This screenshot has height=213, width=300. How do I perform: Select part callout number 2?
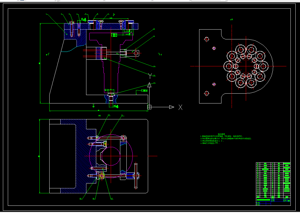point(61,14)
